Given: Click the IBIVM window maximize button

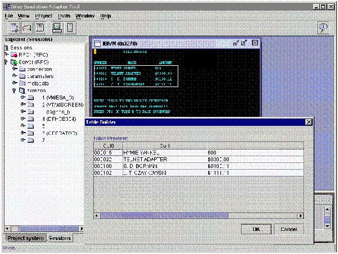Looking at the screenshot, I should 244,43.
